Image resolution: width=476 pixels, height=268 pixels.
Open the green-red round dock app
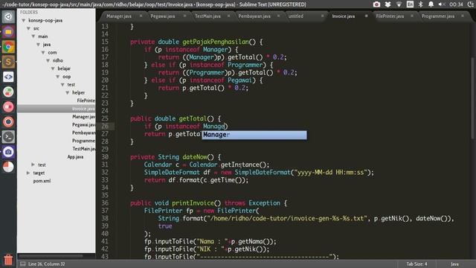click(8, 92)
